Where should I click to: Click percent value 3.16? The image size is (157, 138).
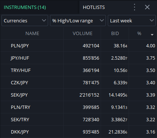pos(151,132)
